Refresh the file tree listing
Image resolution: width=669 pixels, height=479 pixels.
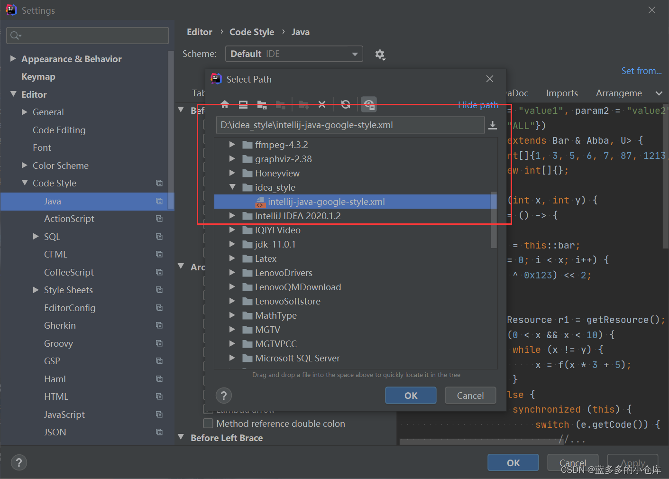point(346,104)
